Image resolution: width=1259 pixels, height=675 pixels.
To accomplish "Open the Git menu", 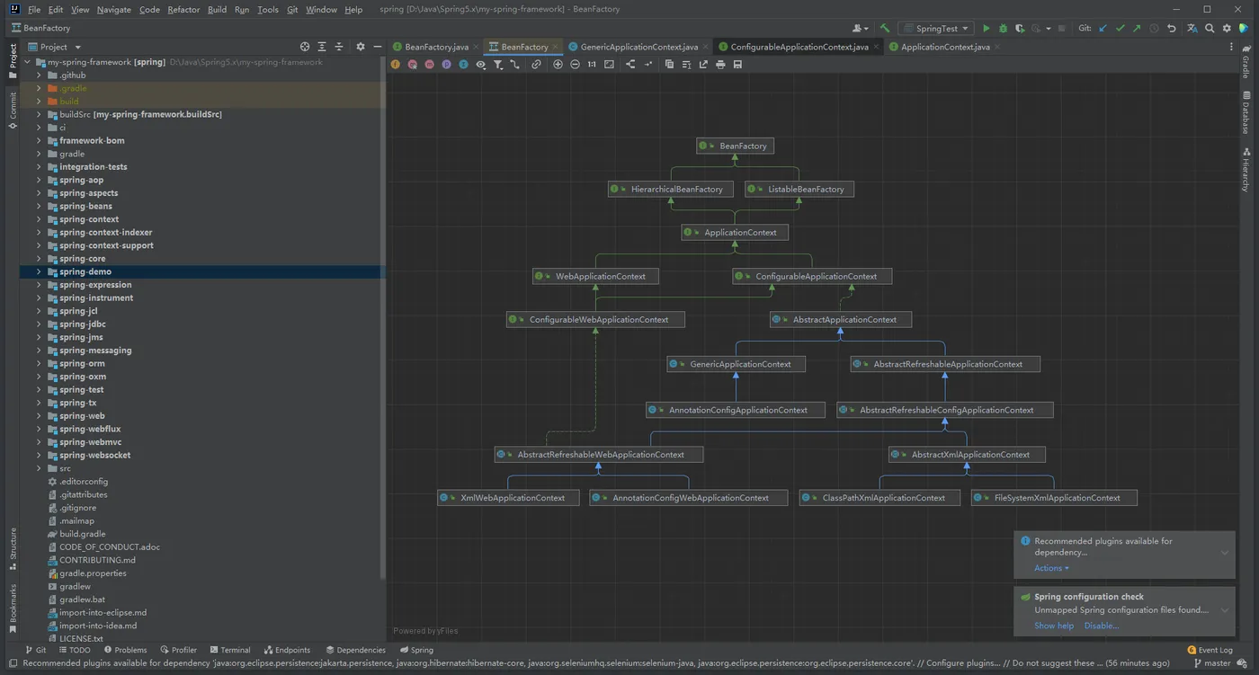I will click(x=293, y=9).
